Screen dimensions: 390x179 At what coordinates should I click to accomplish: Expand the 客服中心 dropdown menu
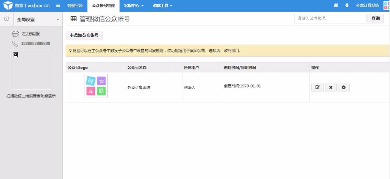click(134, 6)
